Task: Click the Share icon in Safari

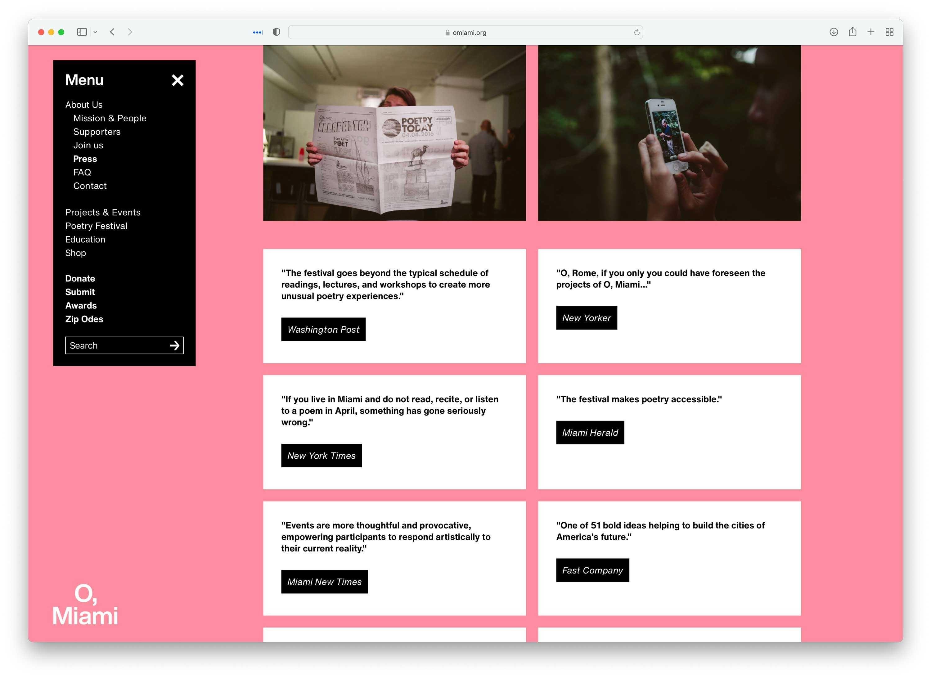Action: [x=852, y=32]
